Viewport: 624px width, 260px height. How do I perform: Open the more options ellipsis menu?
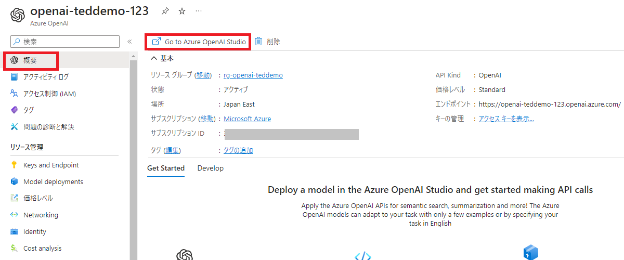click(199, 11)
